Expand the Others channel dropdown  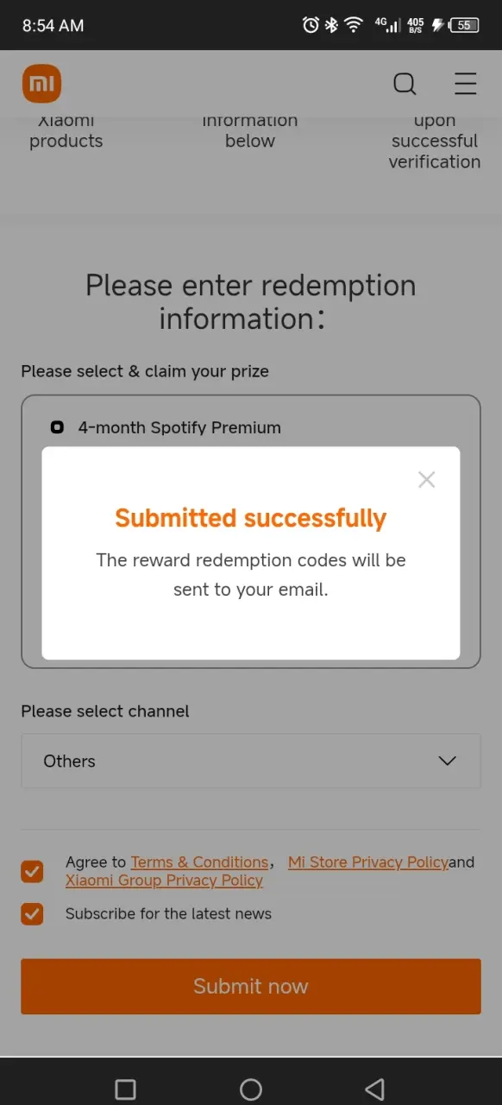[251, 761]
